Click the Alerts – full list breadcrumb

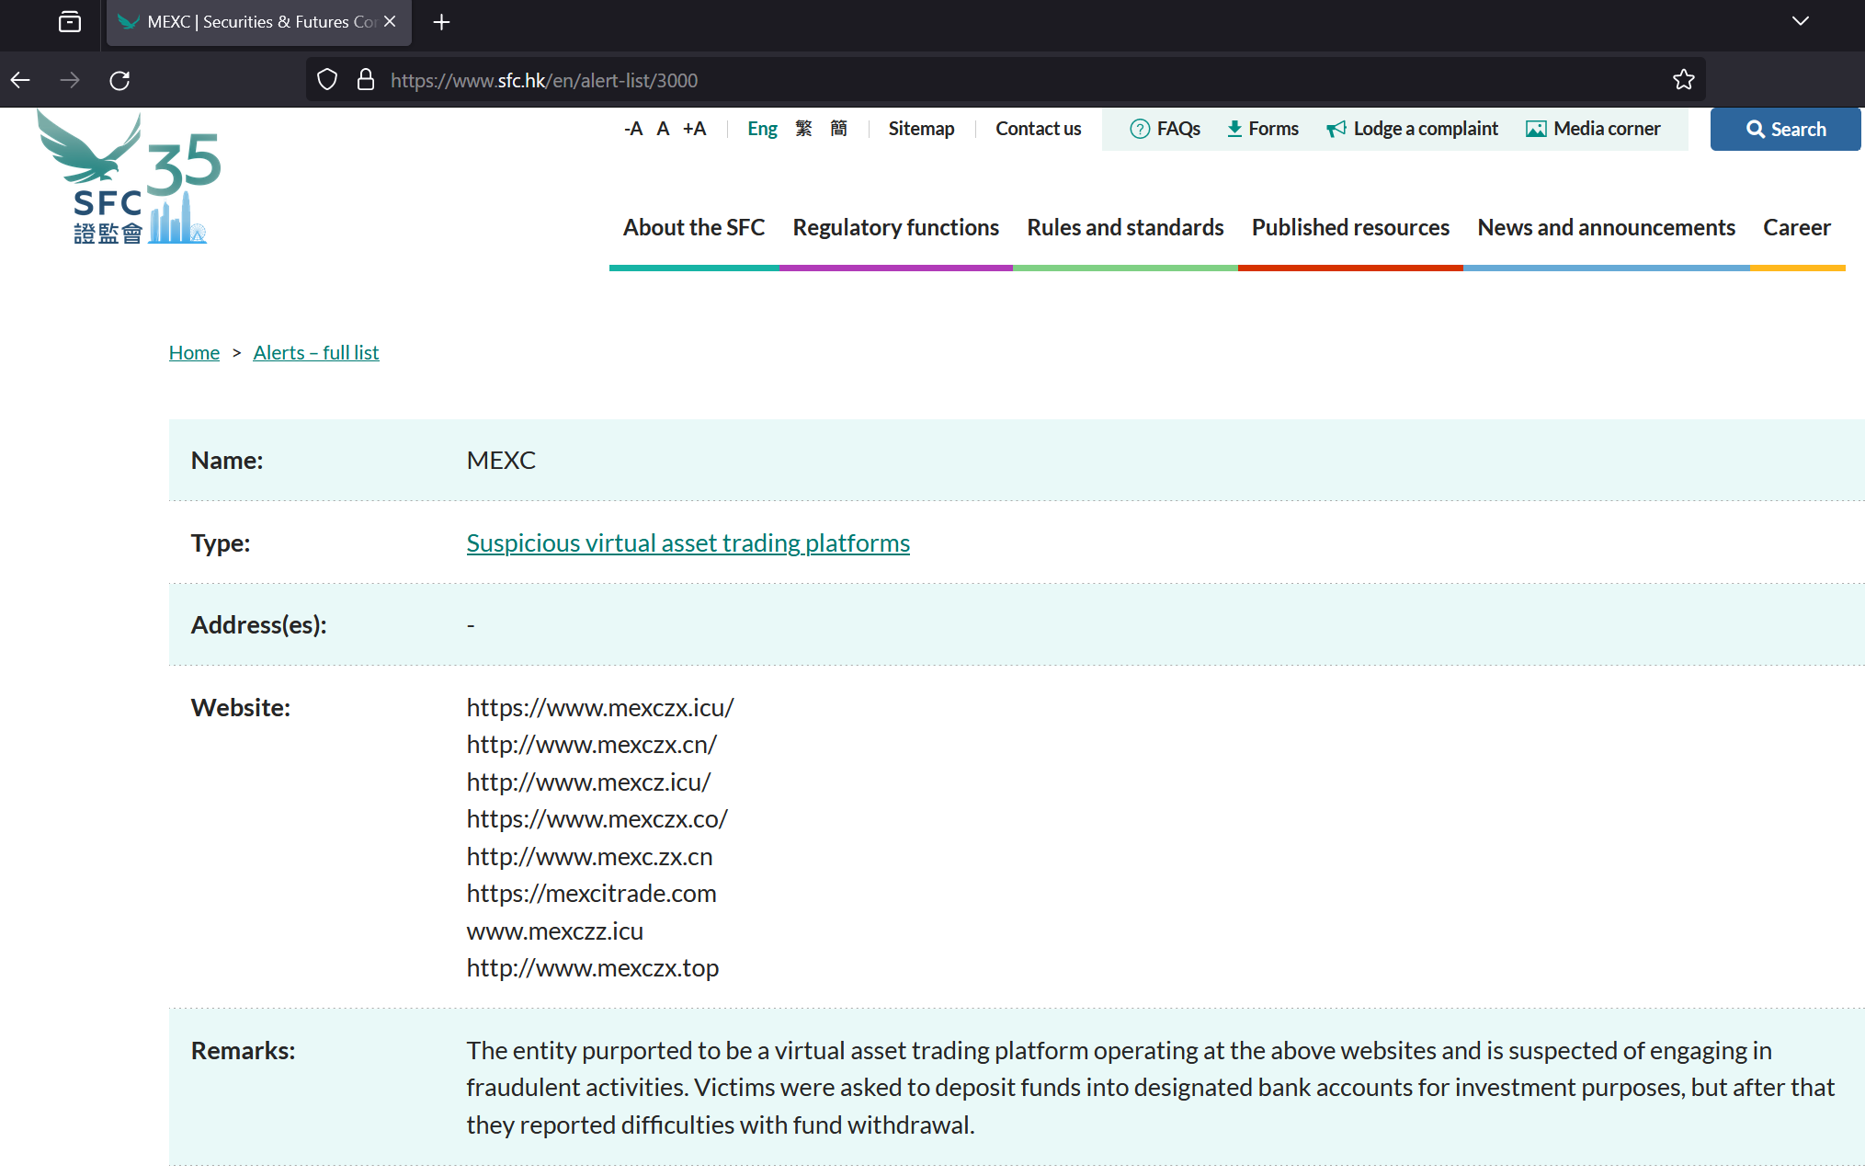click(x=315, y=352)
